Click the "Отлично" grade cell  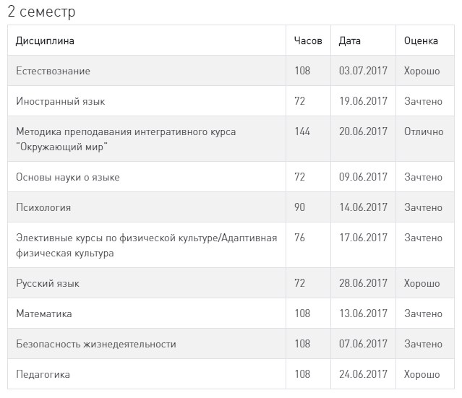424,131
